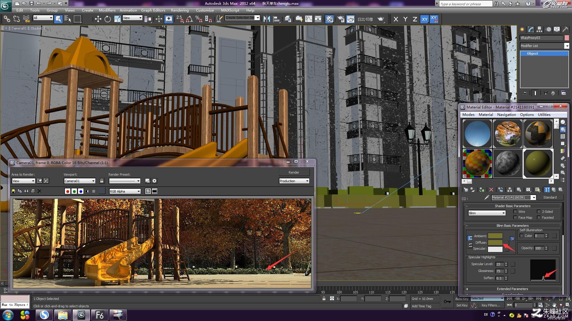Select the blue sky material sample slot
This screenshot has width=572, height=321.
pyautogui.click(x=477, y=134)
